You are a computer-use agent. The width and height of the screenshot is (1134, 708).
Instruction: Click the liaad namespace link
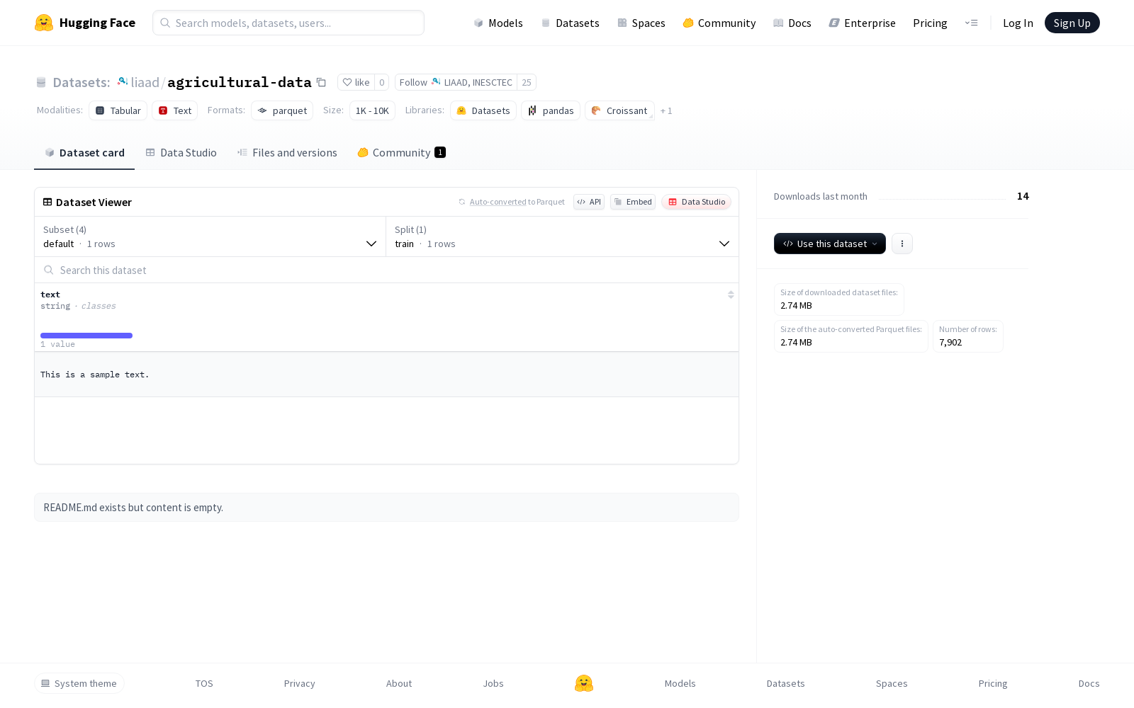tap(145, 82)
